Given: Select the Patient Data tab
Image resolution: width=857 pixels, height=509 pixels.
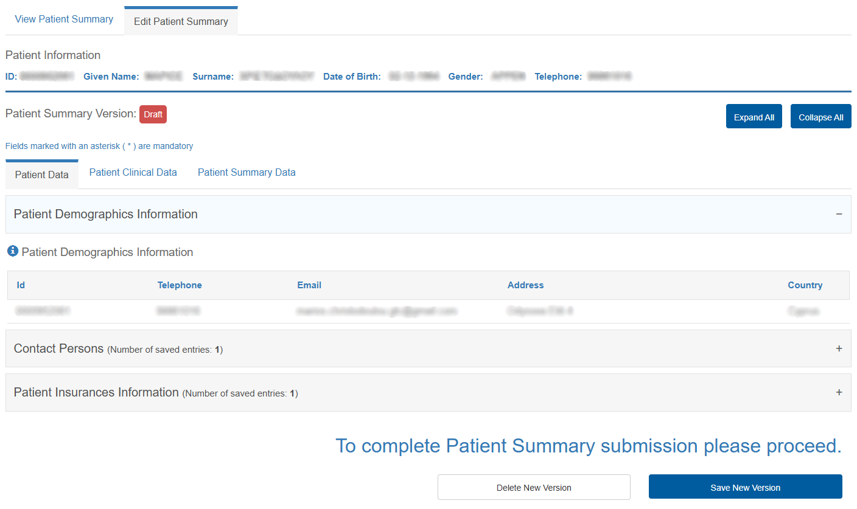Looking at the screenshot, I should pyautogui.click(x=42, y=175).
